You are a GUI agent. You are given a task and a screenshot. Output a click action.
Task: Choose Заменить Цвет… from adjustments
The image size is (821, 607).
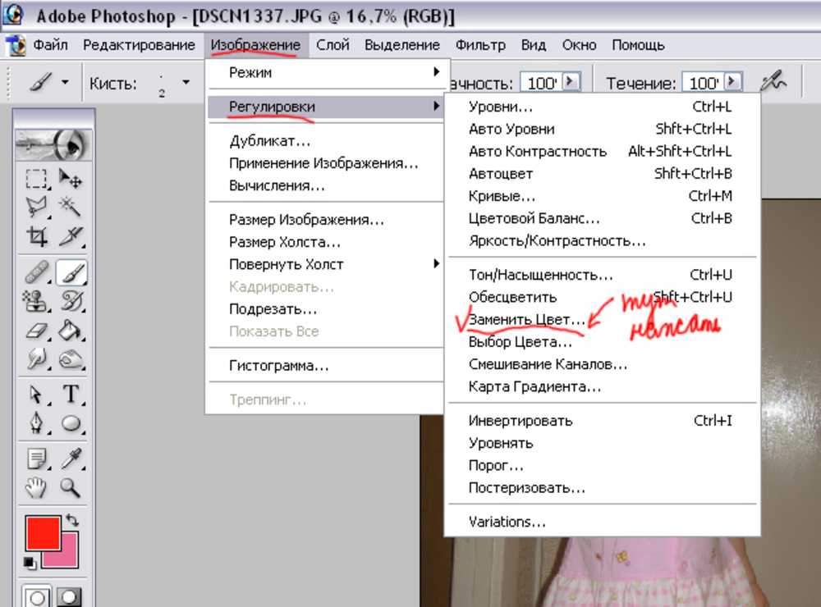click(x=602, y=319)
